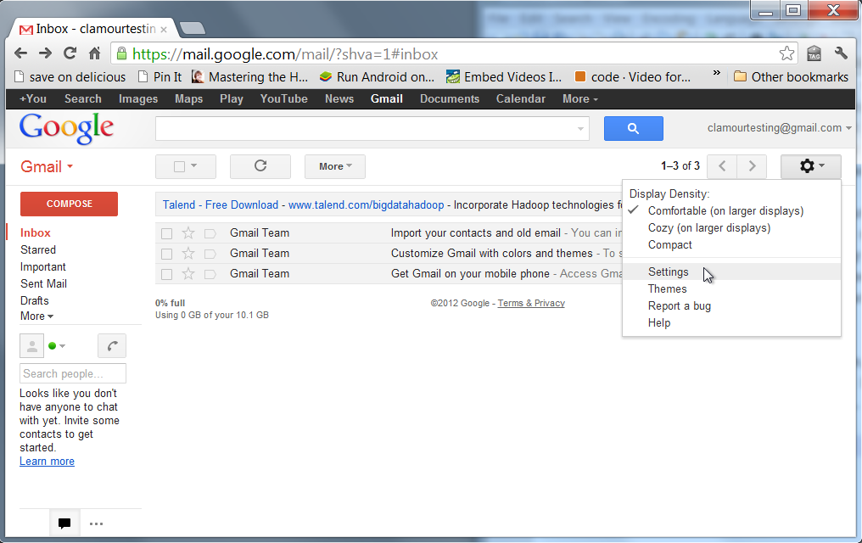Open the account dropdown for clamourtesting@gmail.com
The width and height of the screenshot is (862, 543).
(779, 127)
